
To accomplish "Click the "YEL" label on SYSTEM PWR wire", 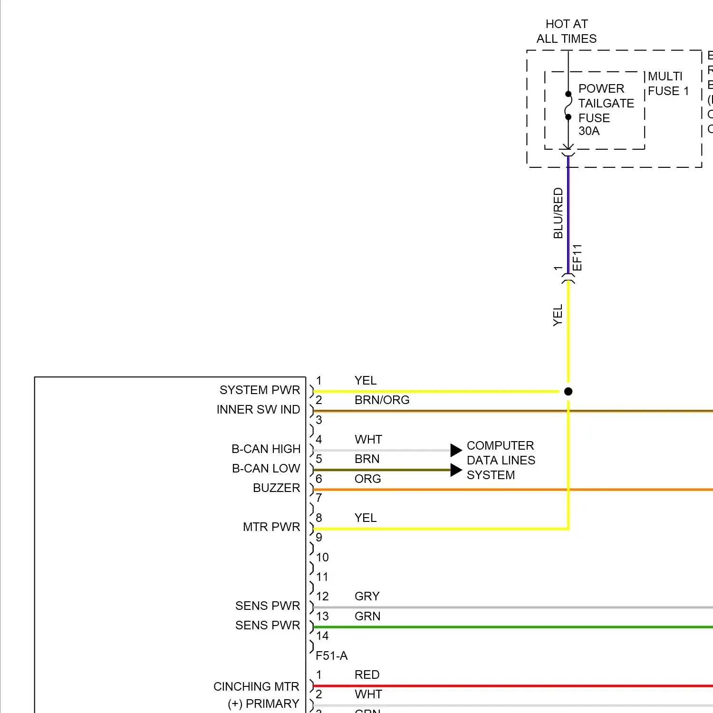I will pos(366,381).
